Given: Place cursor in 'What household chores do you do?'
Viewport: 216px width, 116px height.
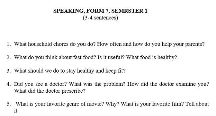Looking at the screenshot, I should (x=55, y=44).
